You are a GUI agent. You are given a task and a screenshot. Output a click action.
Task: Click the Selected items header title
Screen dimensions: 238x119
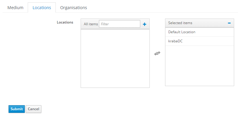click(180, 23)
